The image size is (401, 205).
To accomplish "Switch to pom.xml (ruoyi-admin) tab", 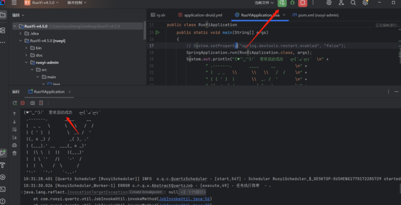I will click(315, 15).
